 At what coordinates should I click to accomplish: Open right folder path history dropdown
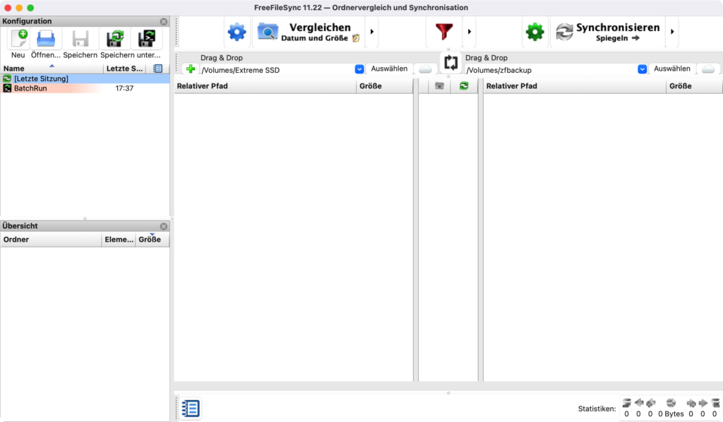642,69
